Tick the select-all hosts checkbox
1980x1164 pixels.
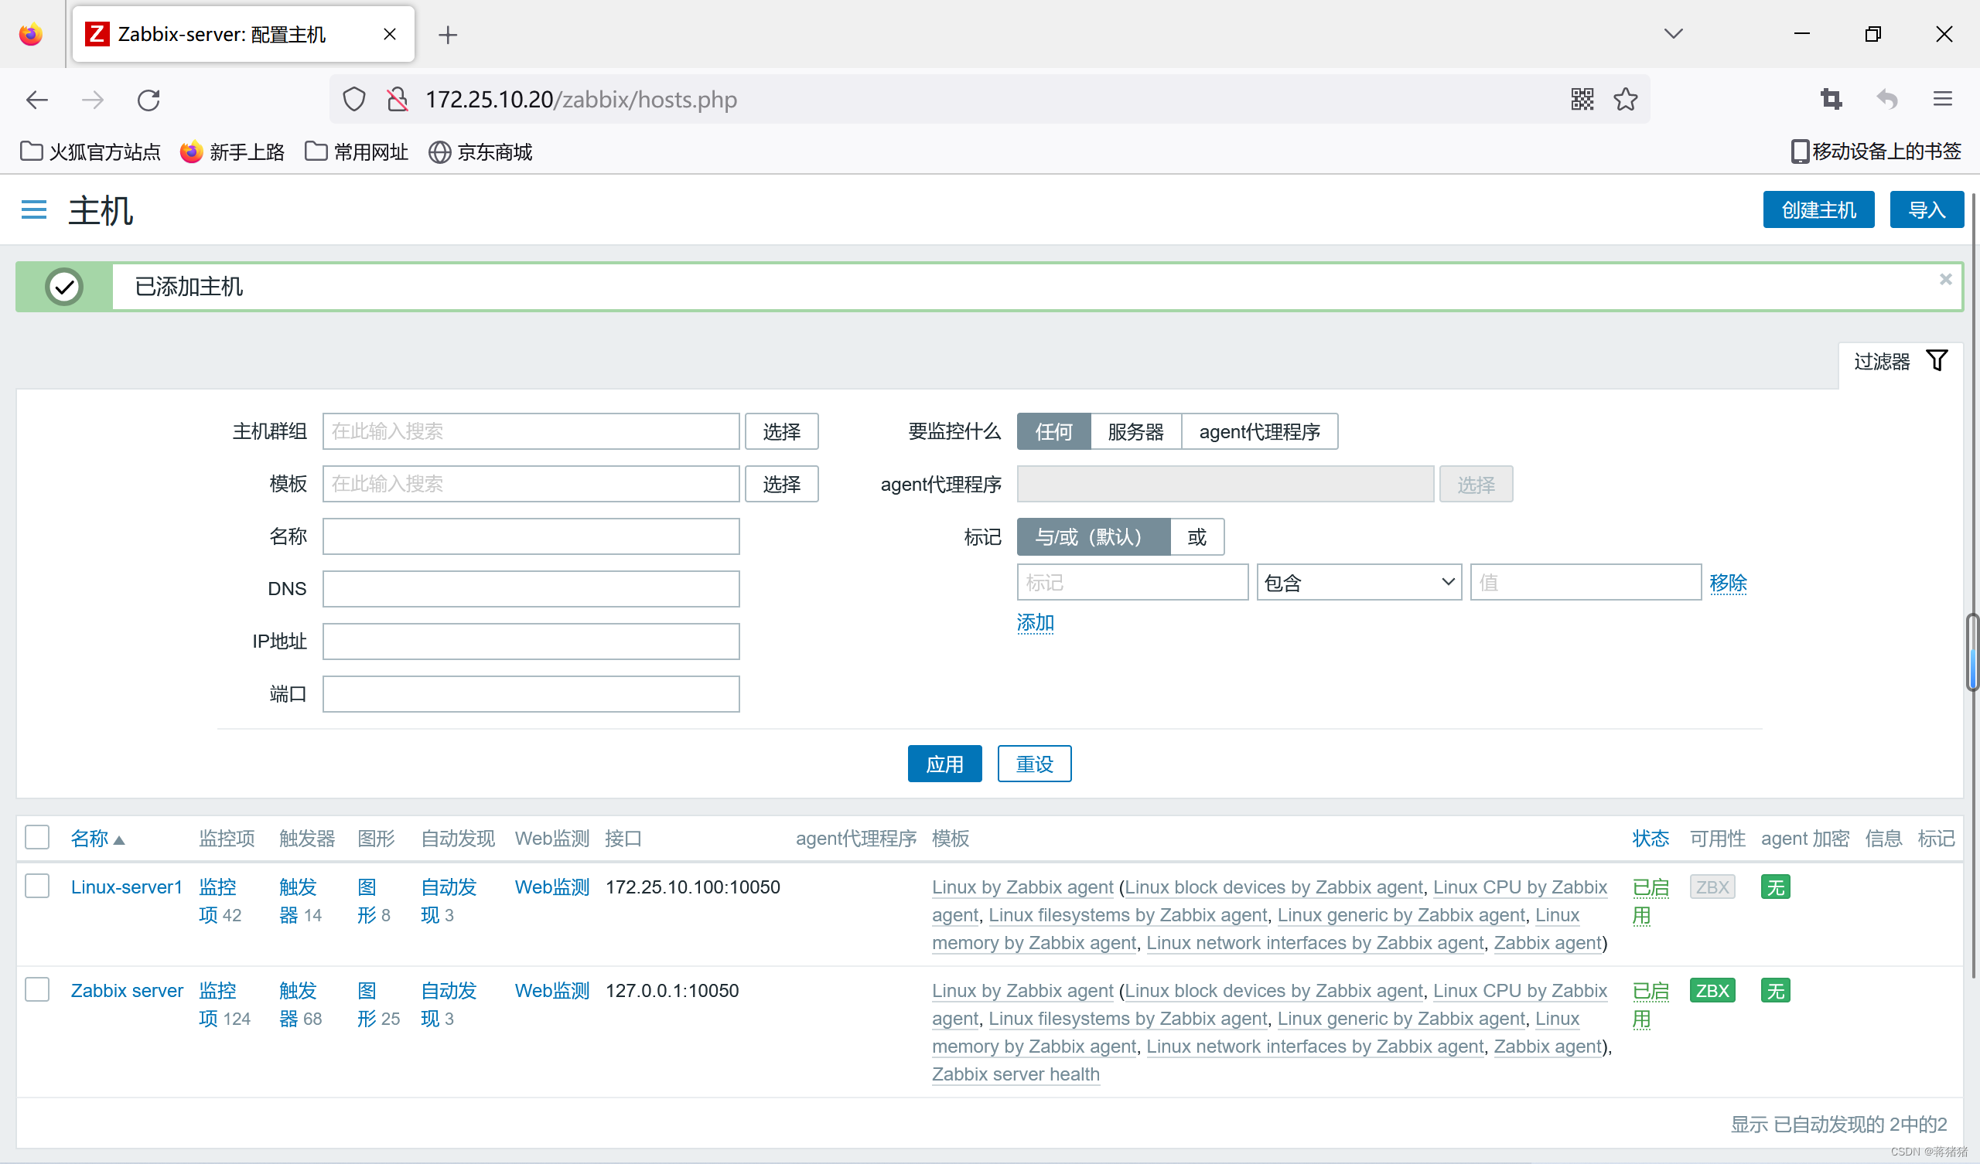click(37, 837)
